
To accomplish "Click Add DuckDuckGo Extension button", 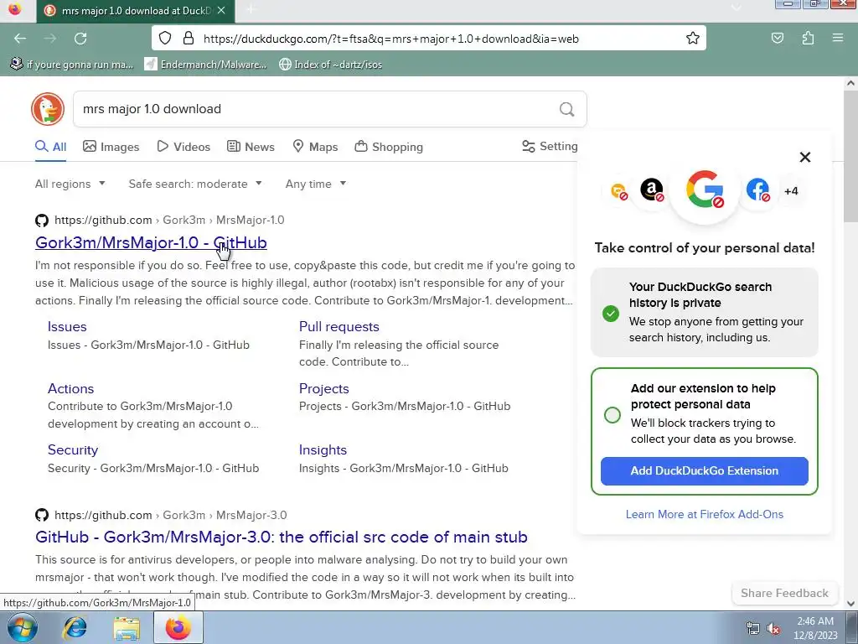I will pyautogui.click(x=704, y=471).
